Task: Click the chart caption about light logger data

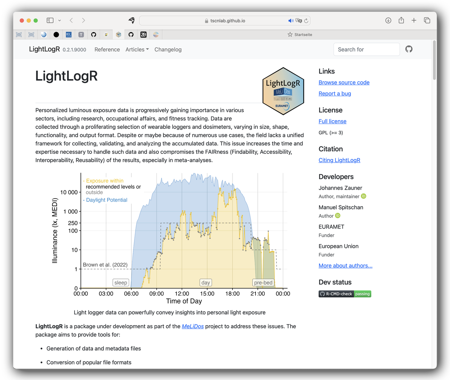Action: [x=169, y=313]
